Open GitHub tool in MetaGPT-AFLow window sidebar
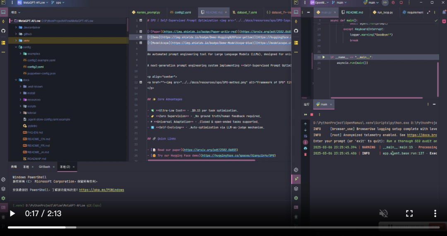Screen dimensions: 447x236 pos(3,31)
